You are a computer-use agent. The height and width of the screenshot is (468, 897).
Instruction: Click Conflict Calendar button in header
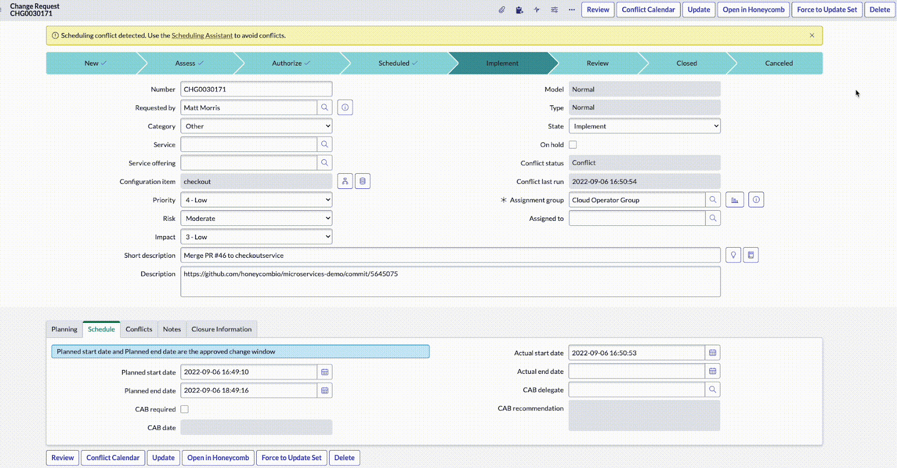tap(648, 10)
